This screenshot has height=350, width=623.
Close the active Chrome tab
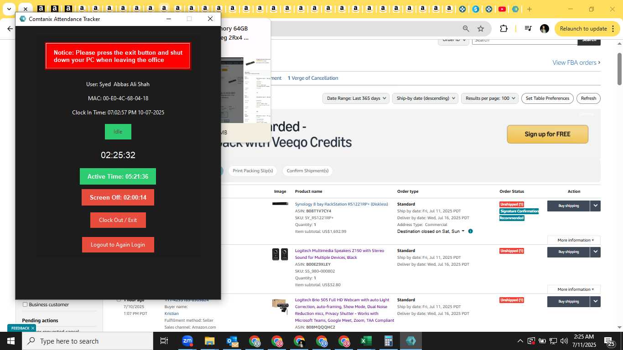pos(26,9)
